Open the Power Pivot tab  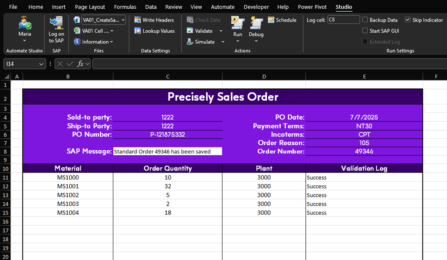[312, 7]
